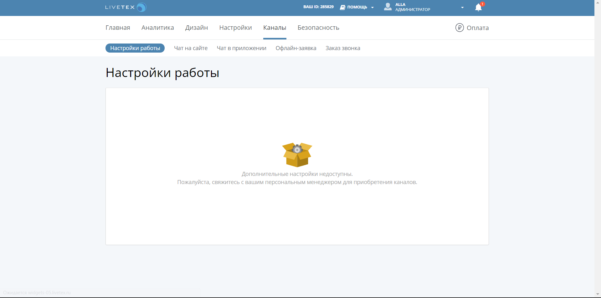Click the personal manager contact message

[x=297, y=182]
